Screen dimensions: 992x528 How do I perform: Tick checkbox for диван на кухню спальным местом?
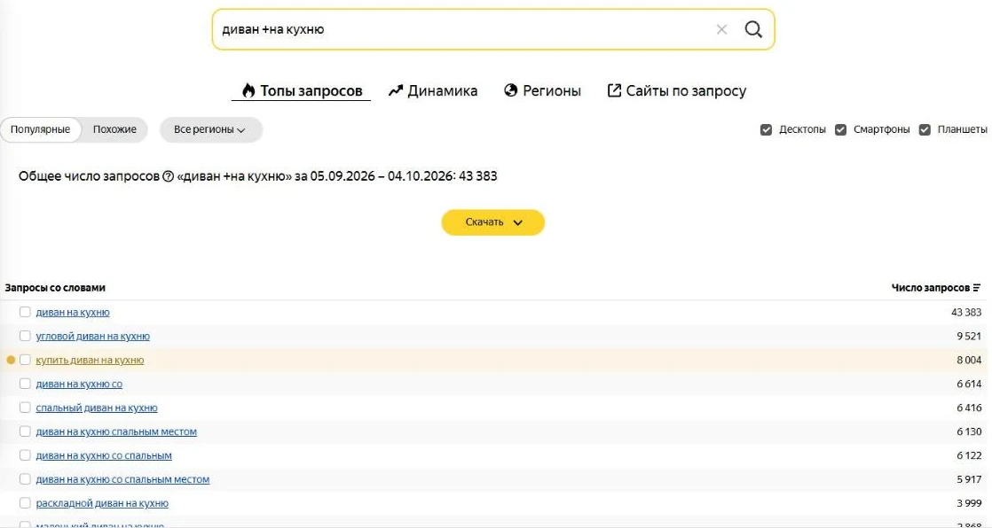tap(25, 431)
